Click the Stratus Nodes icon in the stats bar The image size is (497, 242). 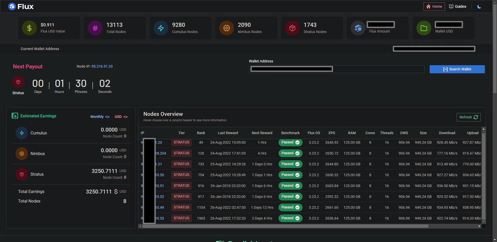[x=292, y=28]
